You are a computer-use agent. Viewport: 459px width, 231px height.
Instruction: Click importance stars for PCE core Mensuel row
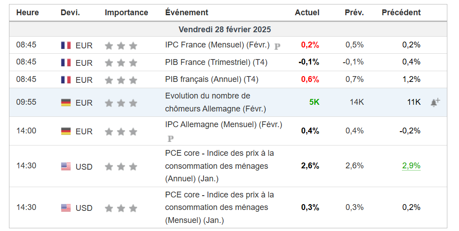point(121,208)
